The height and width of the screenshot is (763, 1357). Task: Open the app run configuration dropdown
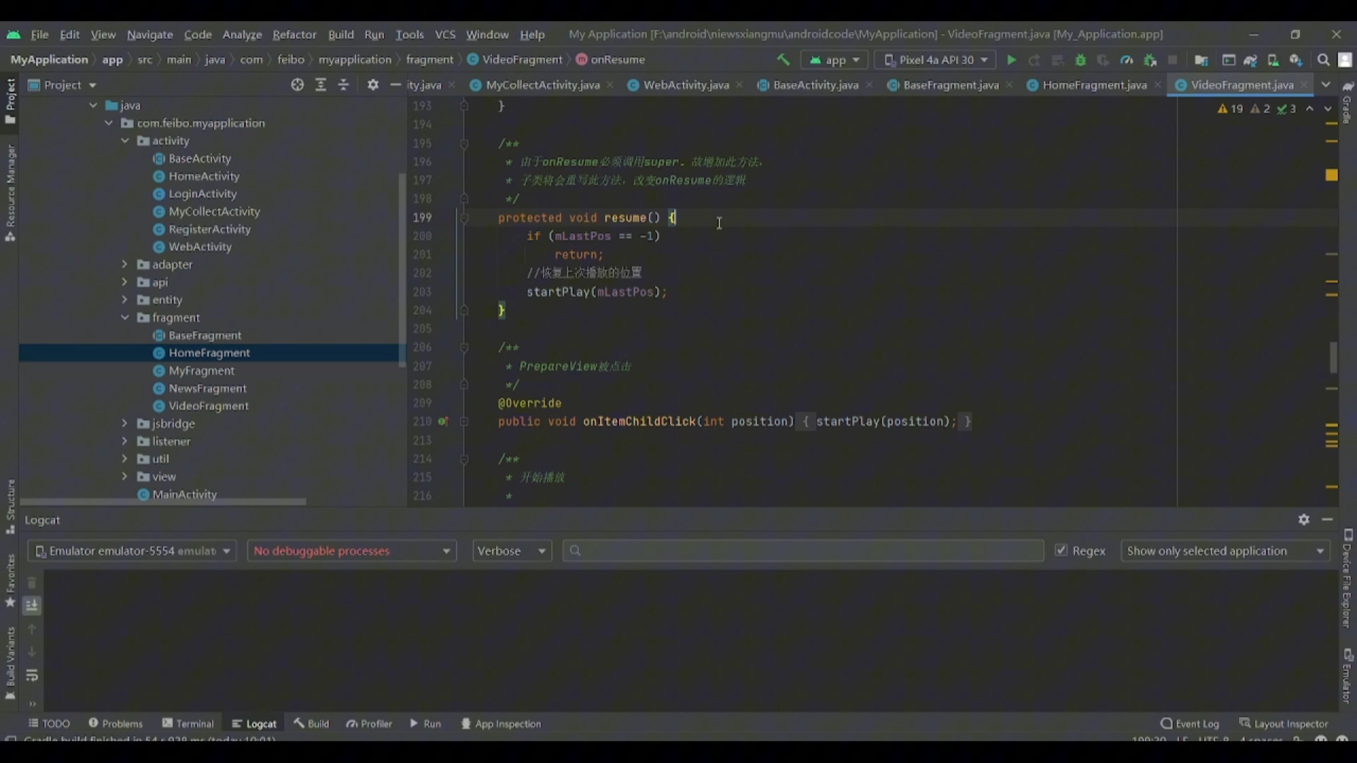835,60
